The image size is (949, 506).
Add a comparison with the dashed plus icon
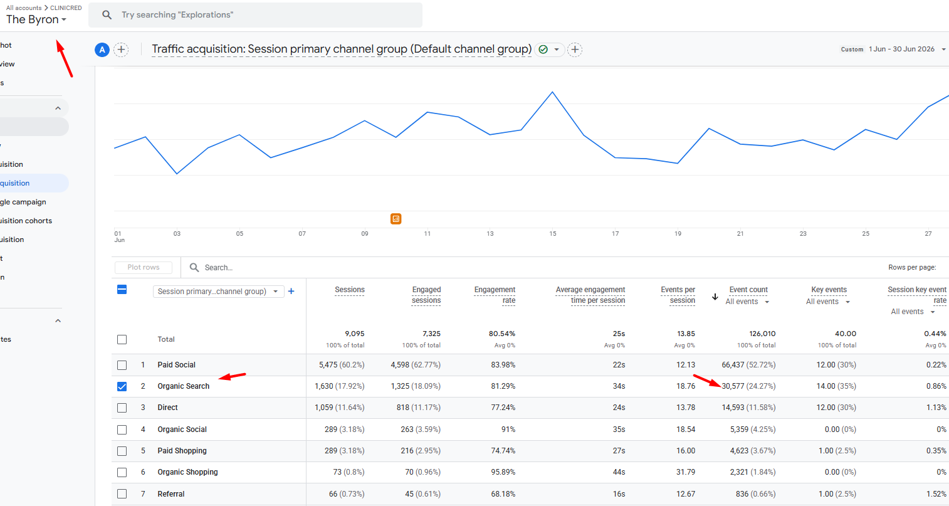[121, 50]
